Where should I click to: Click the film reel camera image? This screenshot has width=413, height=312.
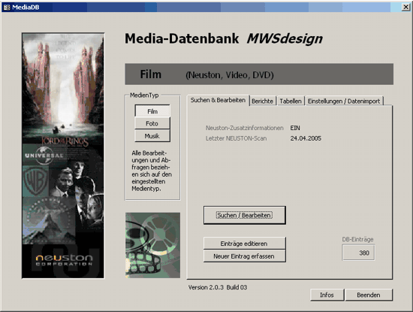coord(152,245)
